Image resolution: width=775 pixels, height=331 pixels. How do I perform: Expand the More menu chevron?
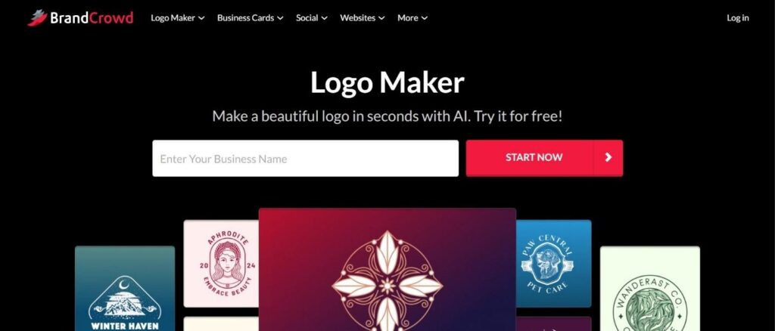(x=424, y=18)
